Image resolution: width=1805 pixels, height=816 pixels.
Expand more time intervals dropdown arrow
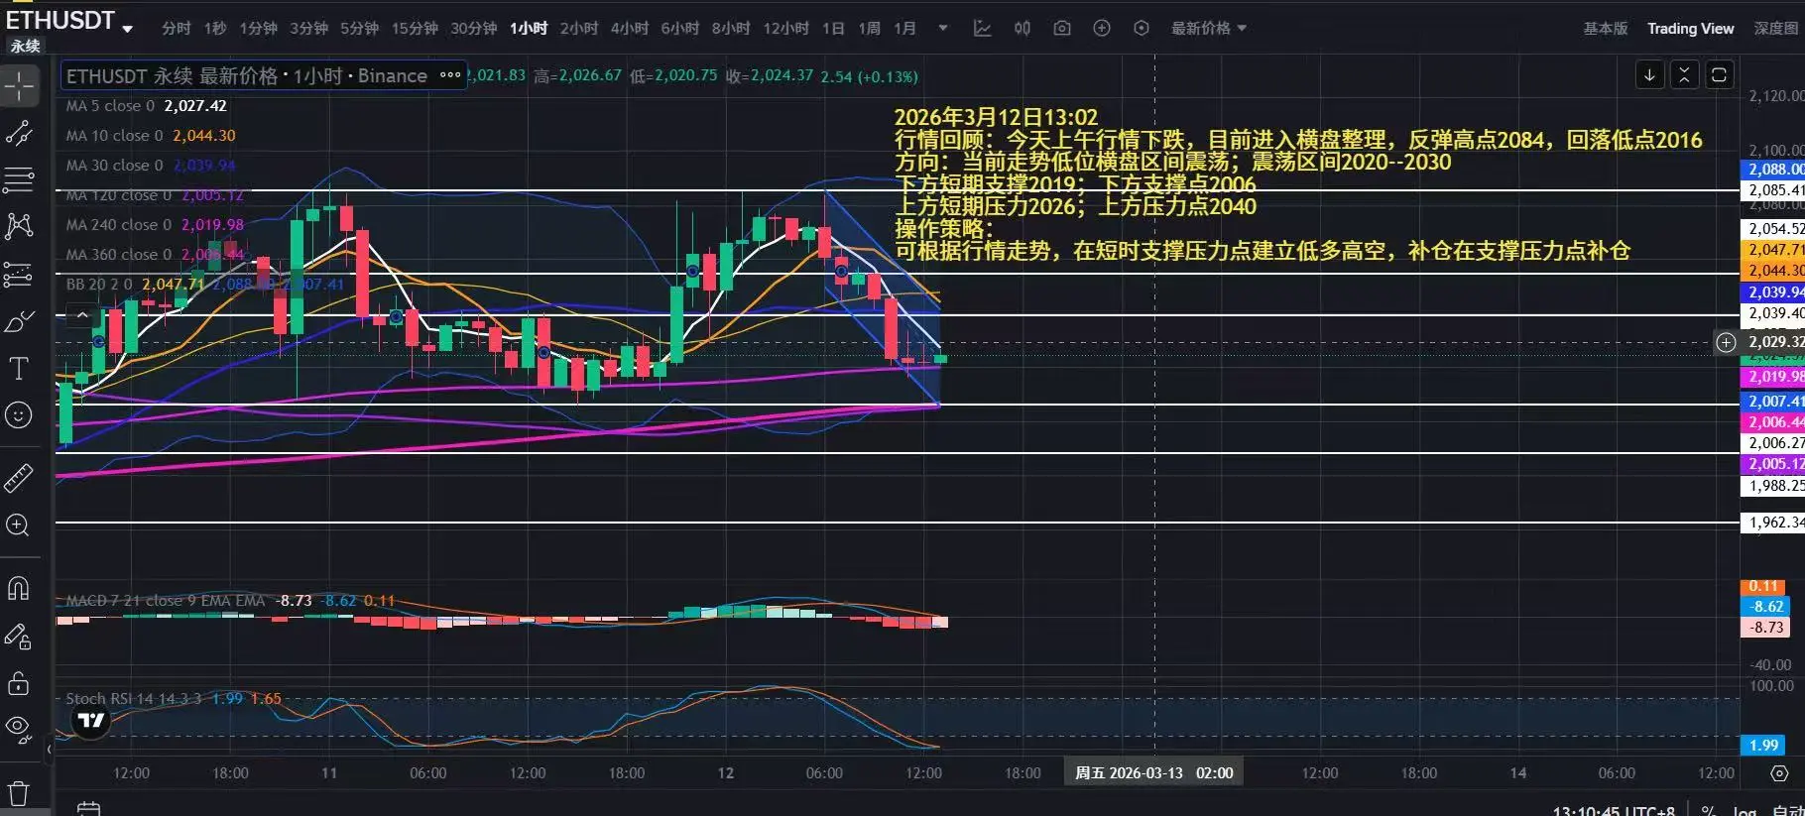[943, 29]
